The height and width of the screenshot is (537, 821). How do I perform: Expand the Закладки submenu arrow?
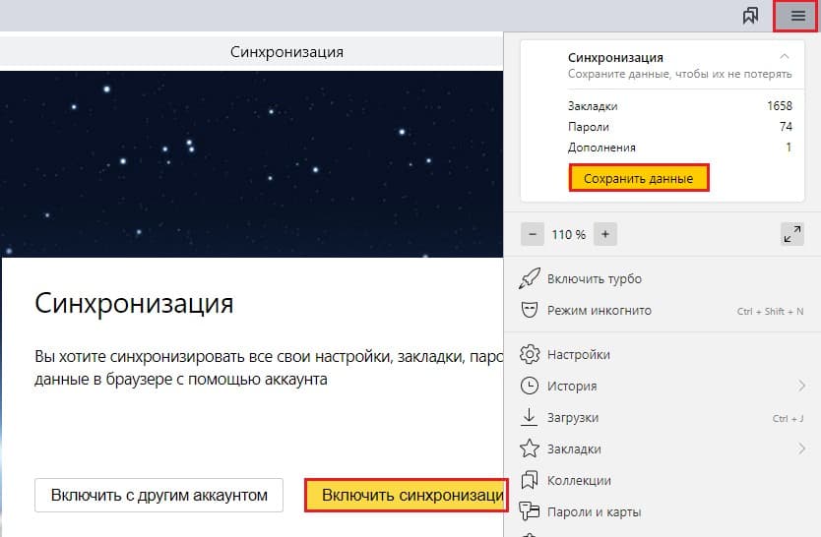[x=801, y=448]
